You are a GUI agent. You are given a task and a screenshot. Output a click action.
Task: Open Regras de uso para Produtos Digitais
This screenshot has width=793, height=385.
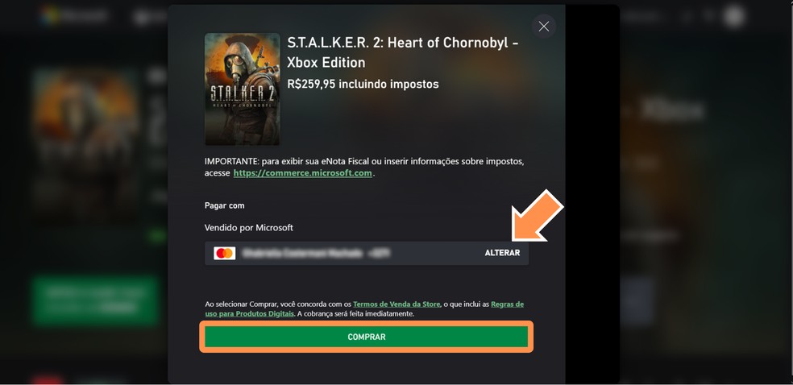click(364, 308)
